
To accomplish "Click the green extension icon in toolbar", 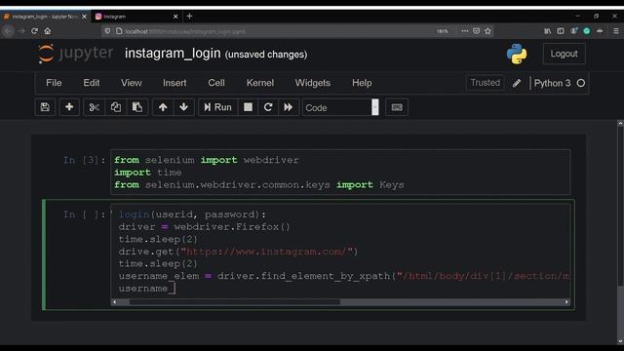I will click(x=587, y=31).
